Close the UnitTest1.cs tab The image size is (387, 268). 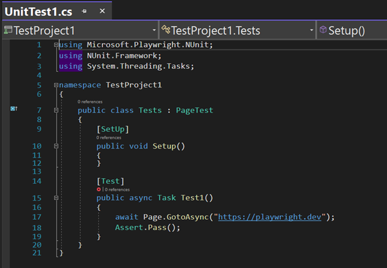tap(102, 11)
